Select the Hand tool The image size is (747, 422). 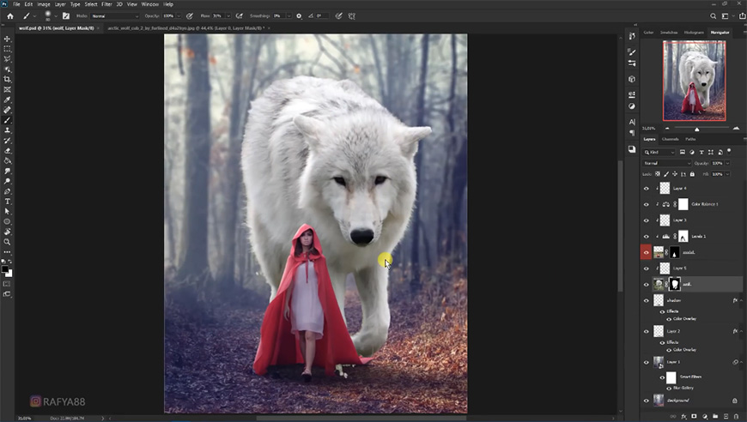pos(7,232)
